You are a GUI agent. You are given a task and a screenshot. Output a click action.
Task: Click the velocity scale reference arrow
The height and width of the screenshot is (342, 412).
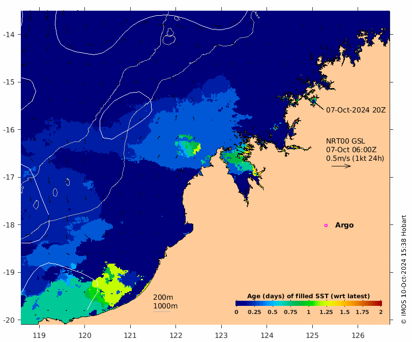(x=341, y=166)
